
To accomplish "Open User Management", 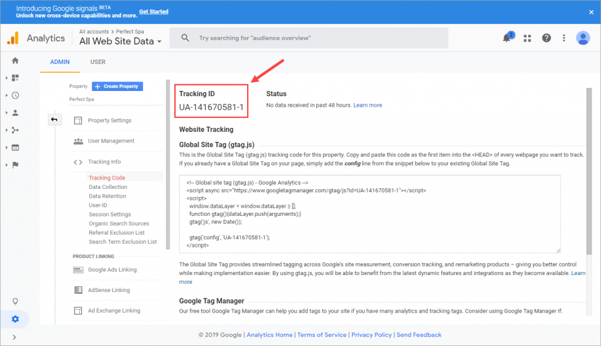I will pos(111,141).
